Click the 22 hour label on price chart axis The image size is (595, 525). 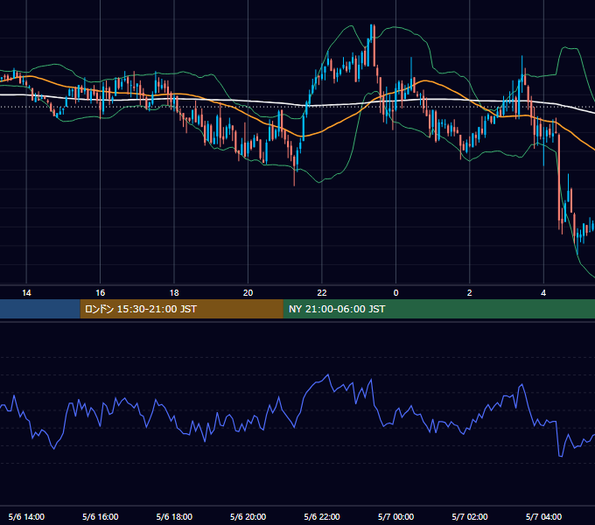pyautogui.click(x=322, y=293)
